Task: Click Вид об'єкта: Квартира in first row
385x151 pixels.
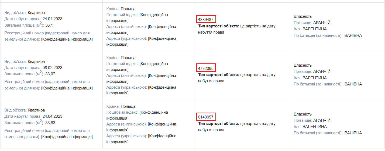Action: [x=25, y=13]
